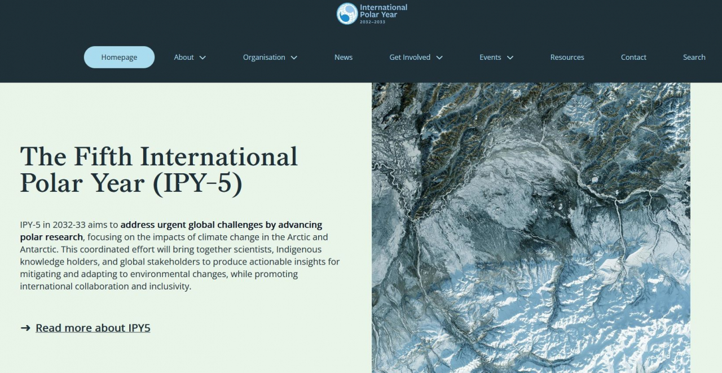The width and height of the screenshot is (722, 373).
Task: Follow the "Read more about IPY5" link
Action: 93,328
